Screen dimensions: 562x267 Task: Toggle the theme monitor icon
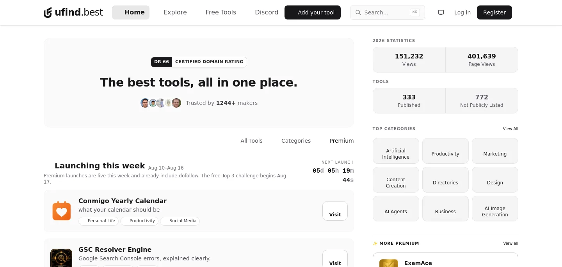(x=441, y=12)
